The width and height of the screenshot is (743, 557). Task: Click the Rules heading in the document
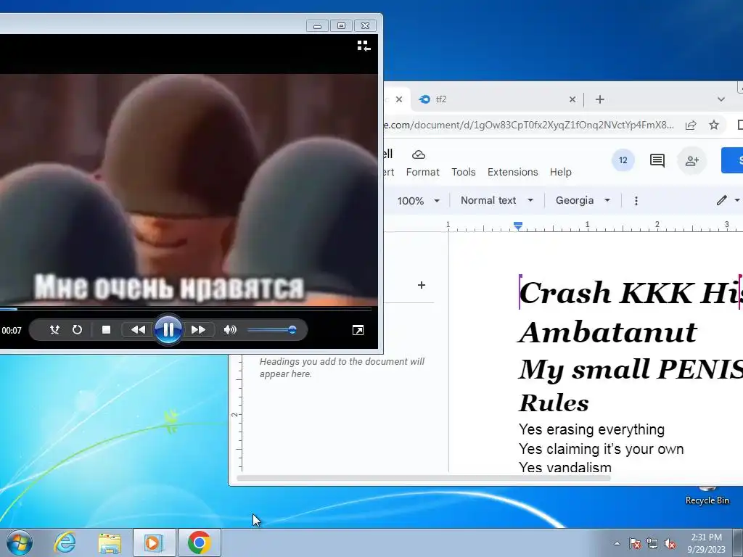(x=554, y=403)
